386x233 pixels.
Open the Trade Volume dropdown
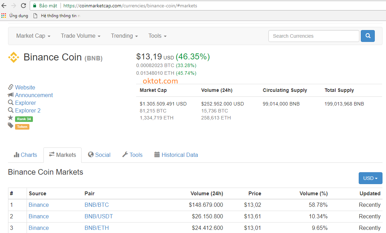tap(80, 36)
